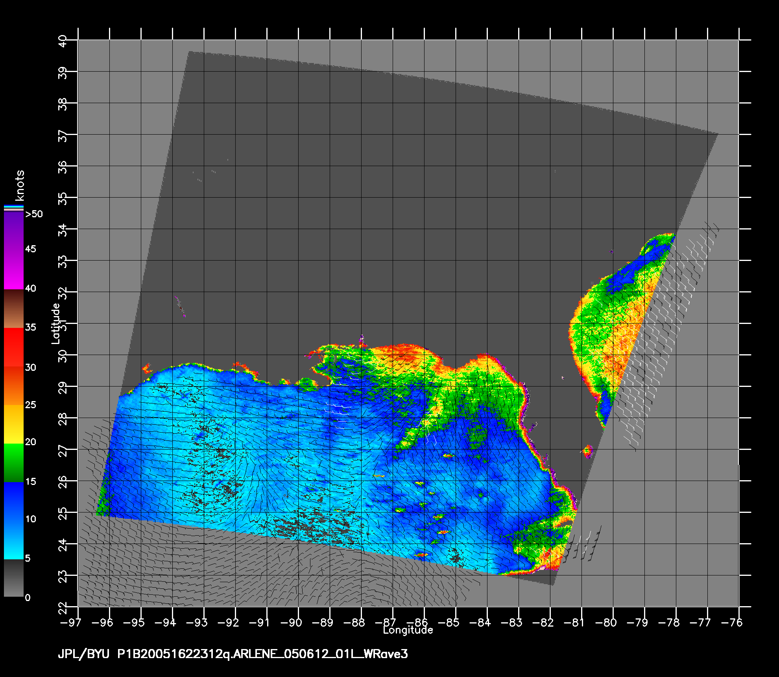Click the '25' colorbar tick label
The image size is (779, 677).
tap(30, 405)
